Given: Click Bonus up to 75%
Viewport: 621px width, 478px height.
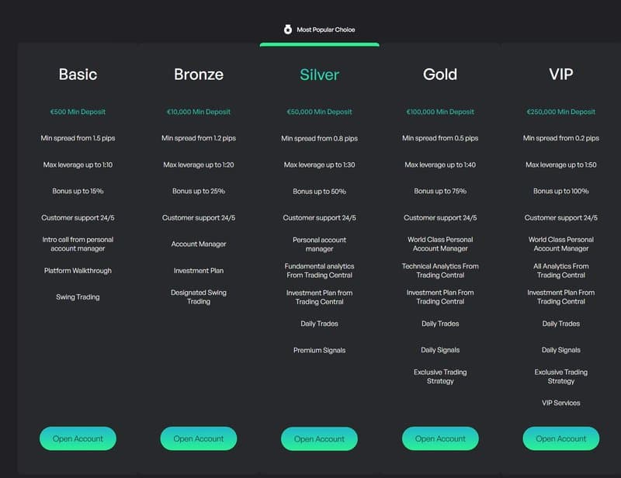Looking at the screenshot, I should coord(440,192).
